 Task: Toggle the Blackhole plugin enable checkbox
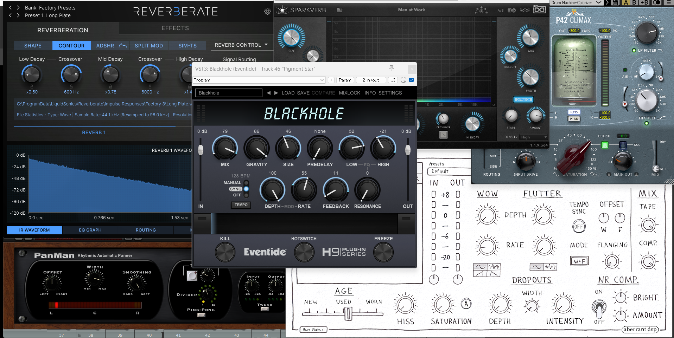pos(411,80)
